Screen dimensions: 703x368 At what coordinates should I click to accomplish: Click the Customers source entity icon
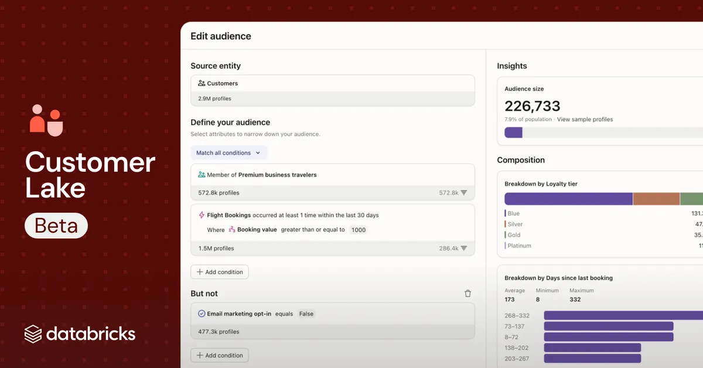click(202, 83)
